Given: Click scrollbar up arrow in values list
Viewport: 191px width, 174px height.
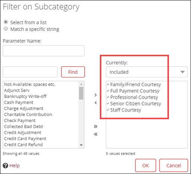Looking at the screenshot, I should pos(81,84).
